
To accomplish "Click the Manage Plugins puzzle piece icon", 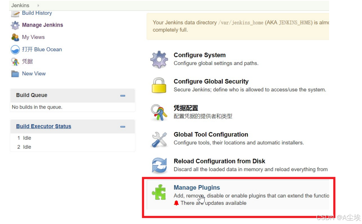I will [x=159, y=192].
